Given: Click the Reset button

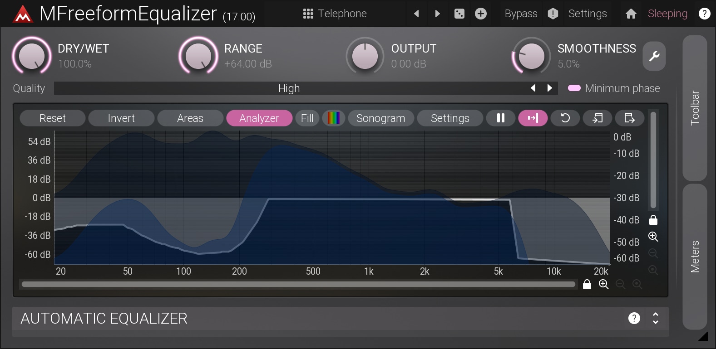Looking at the screenshot, I should pos(53,118).
